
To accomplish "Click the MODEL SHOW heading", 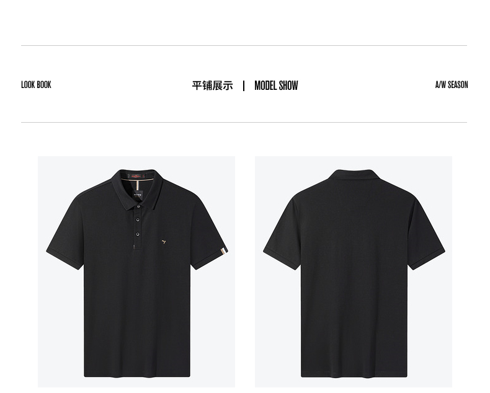I will coord(276,86).
